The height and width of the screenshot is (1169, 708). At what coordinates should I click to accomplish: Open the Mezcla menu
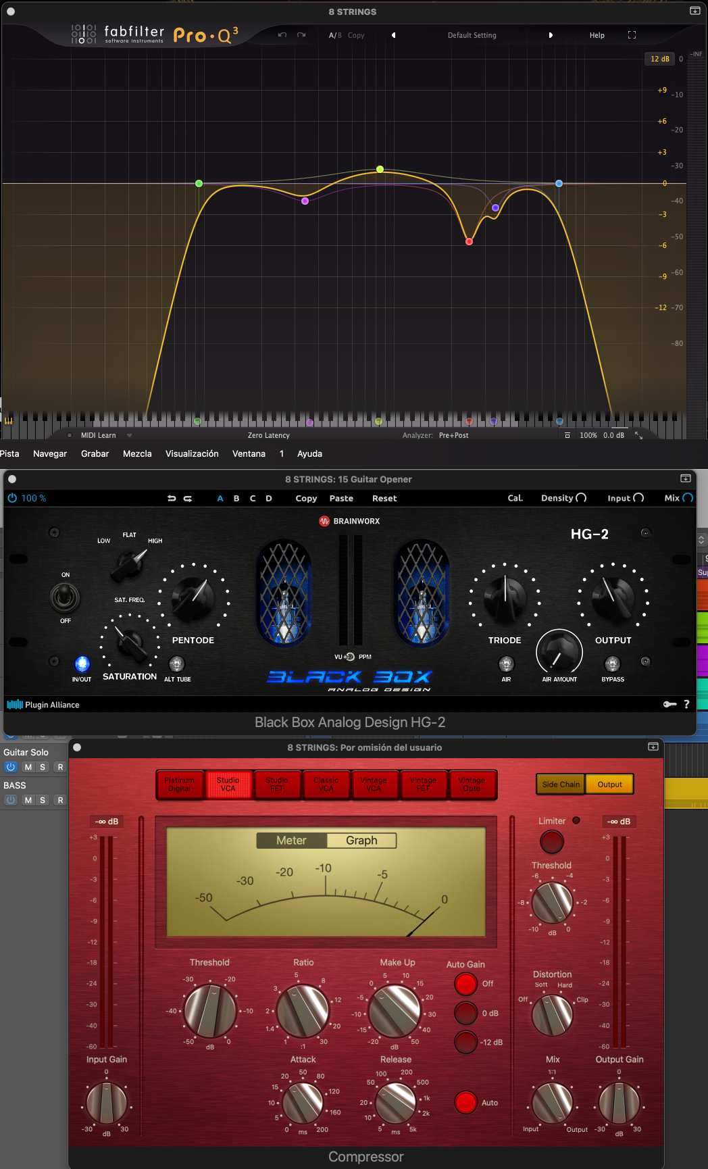click(137, 453)
